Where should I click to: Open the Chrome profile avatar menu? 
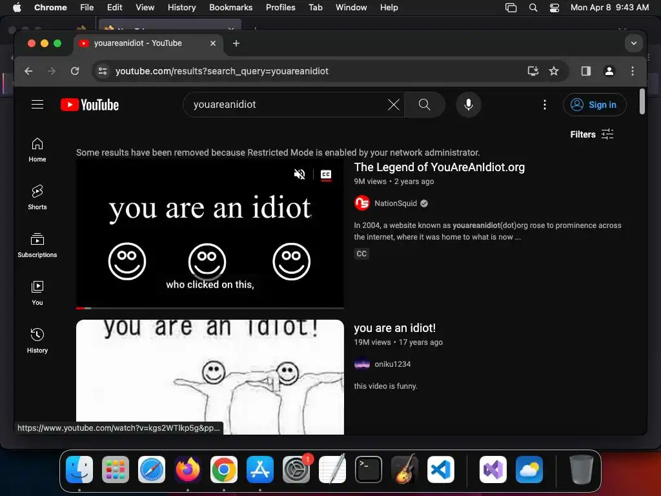(x=609, y=71)
